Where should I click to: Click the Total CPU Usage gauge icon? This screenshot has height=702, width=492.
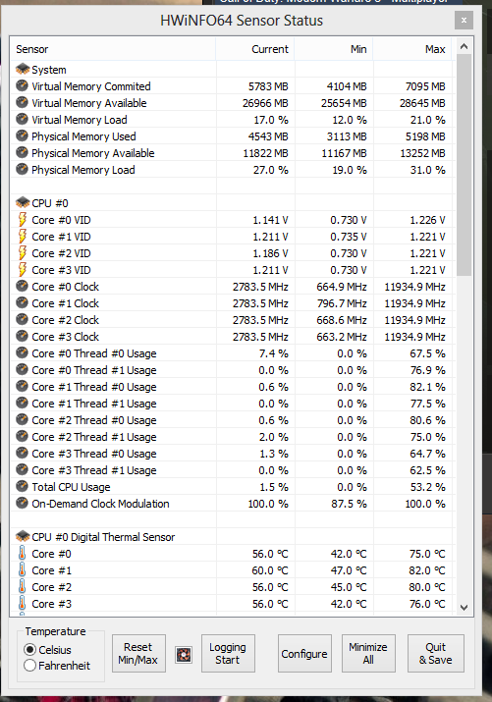[x=22, y=486]
